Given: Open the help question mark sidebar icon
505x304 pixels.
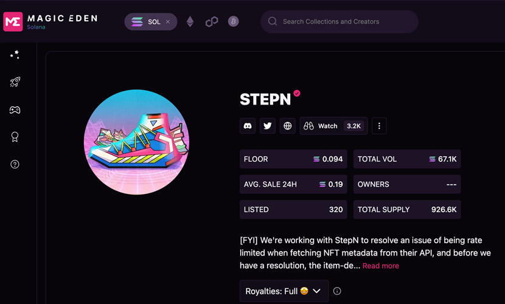Looking at the screenshot, I should pyautogui.click(x=15, y=164).
